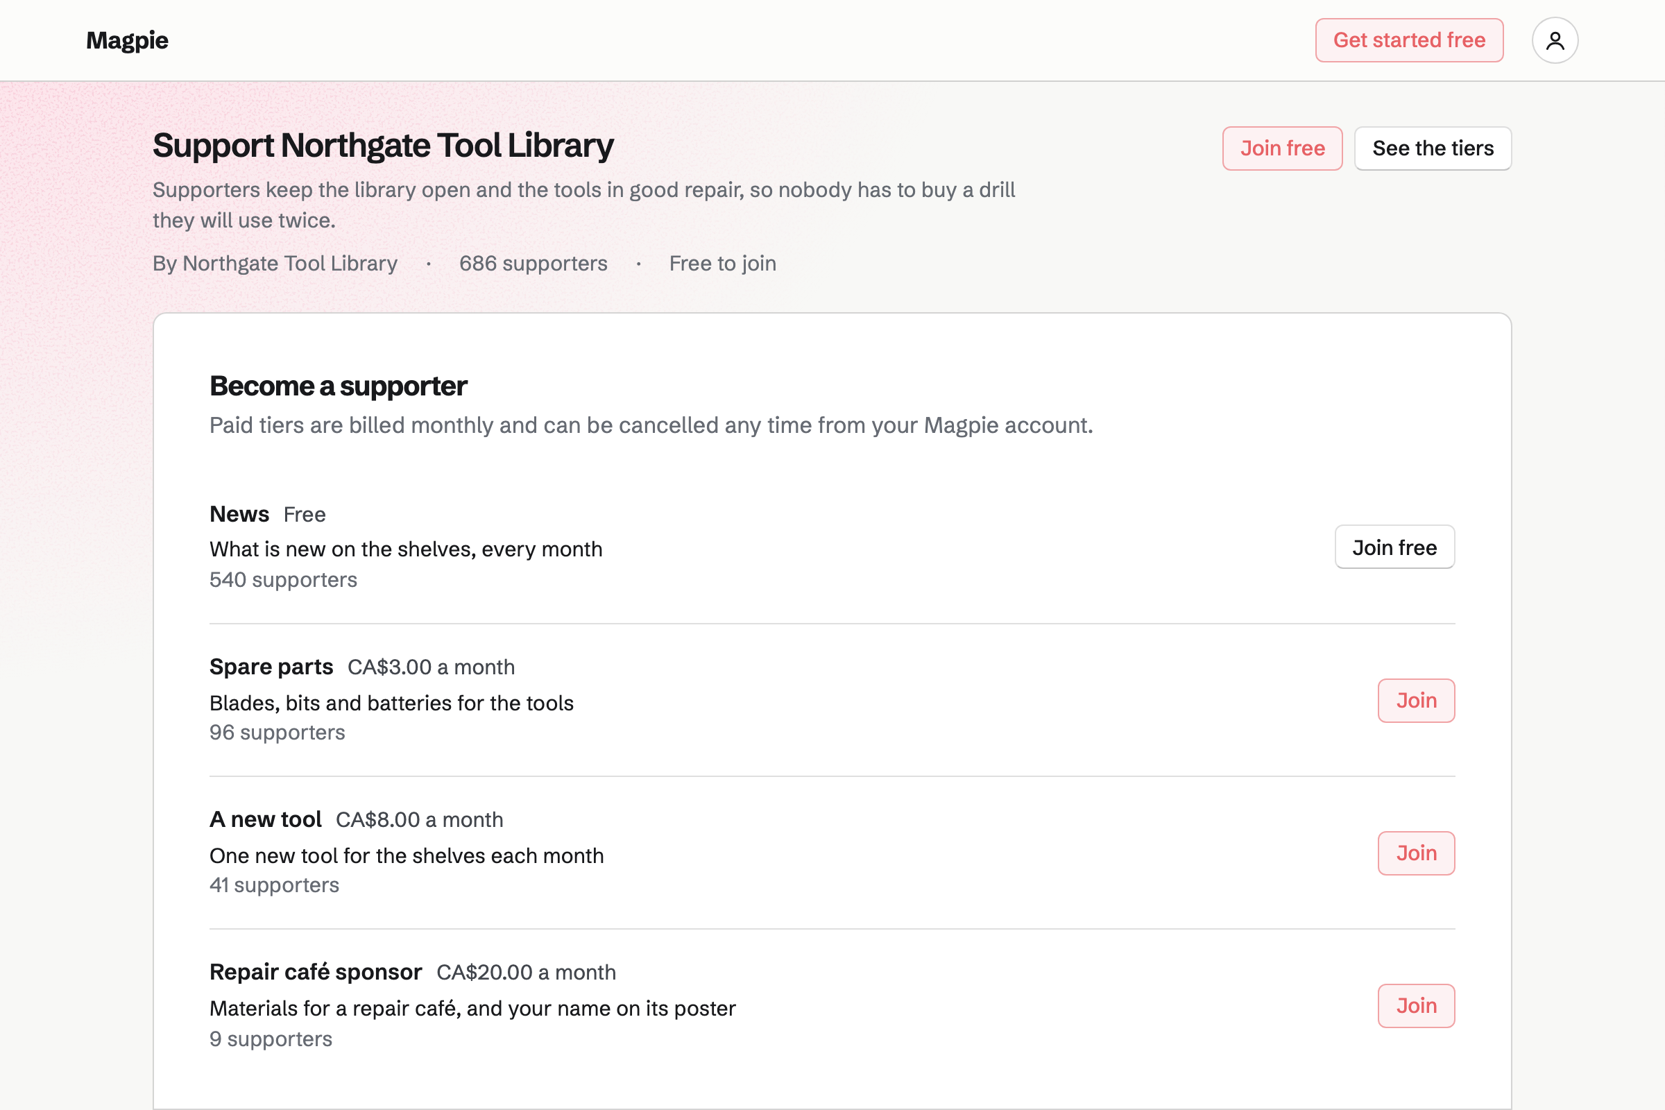Click Get started free button
The width and height of the screenshot is (1665, 1110).
click(1409, 40)
